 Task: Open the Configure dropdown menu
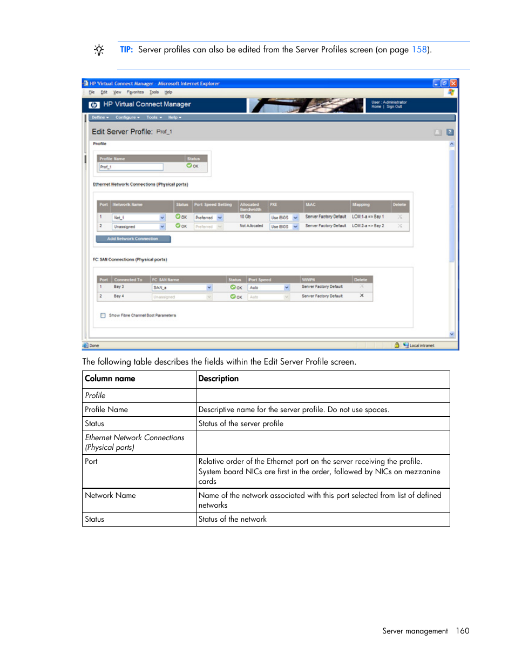click(127, 117)
